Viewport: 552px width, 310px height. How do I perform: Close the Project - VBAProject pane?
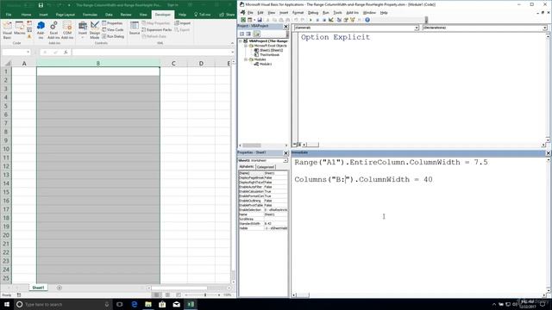click(x=285, y=27)
